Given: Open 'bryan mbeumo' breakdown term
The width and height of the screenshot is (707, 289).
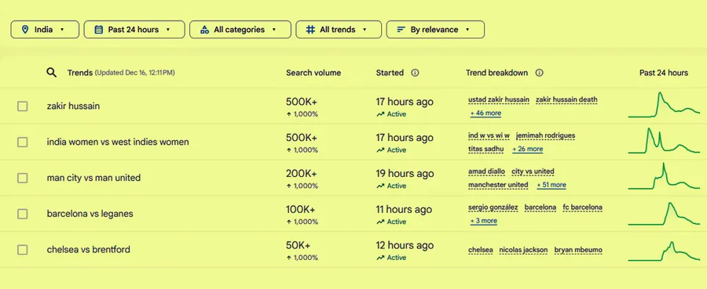Looking at the screenshot, I should [x=578, y=250].
